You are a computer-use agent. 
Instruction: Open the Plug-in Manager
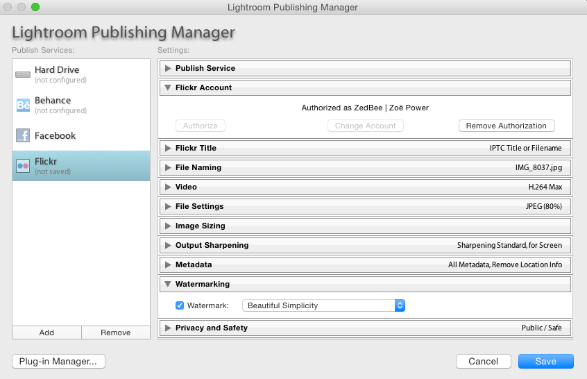58,362
